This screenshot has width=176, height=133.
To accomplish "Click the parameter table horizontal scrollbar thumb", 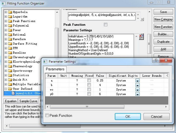I will pyautogui.click(x=87, y=107).
